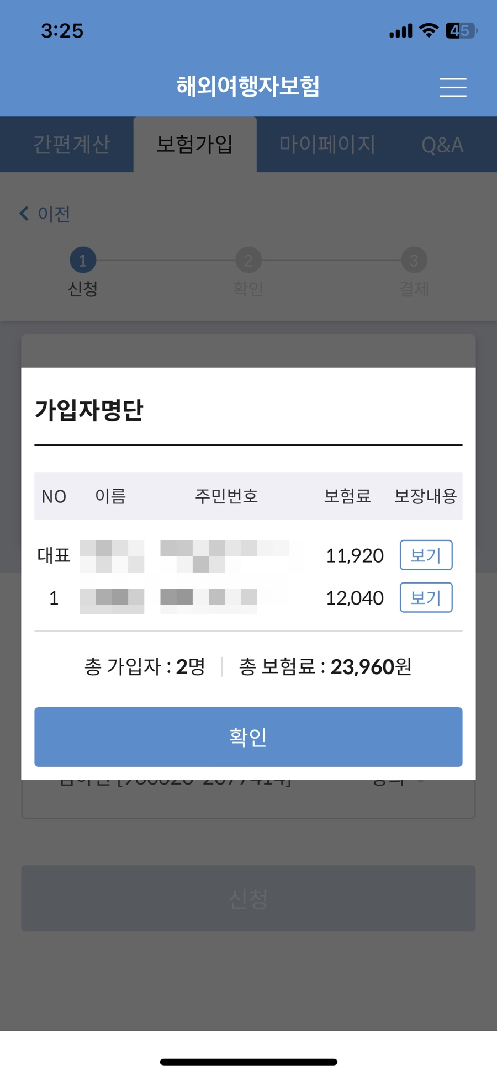Viewport: 497px width, 1076px height.
Task: Select step 2 확인 circle
Action: [x=248, y=260]
